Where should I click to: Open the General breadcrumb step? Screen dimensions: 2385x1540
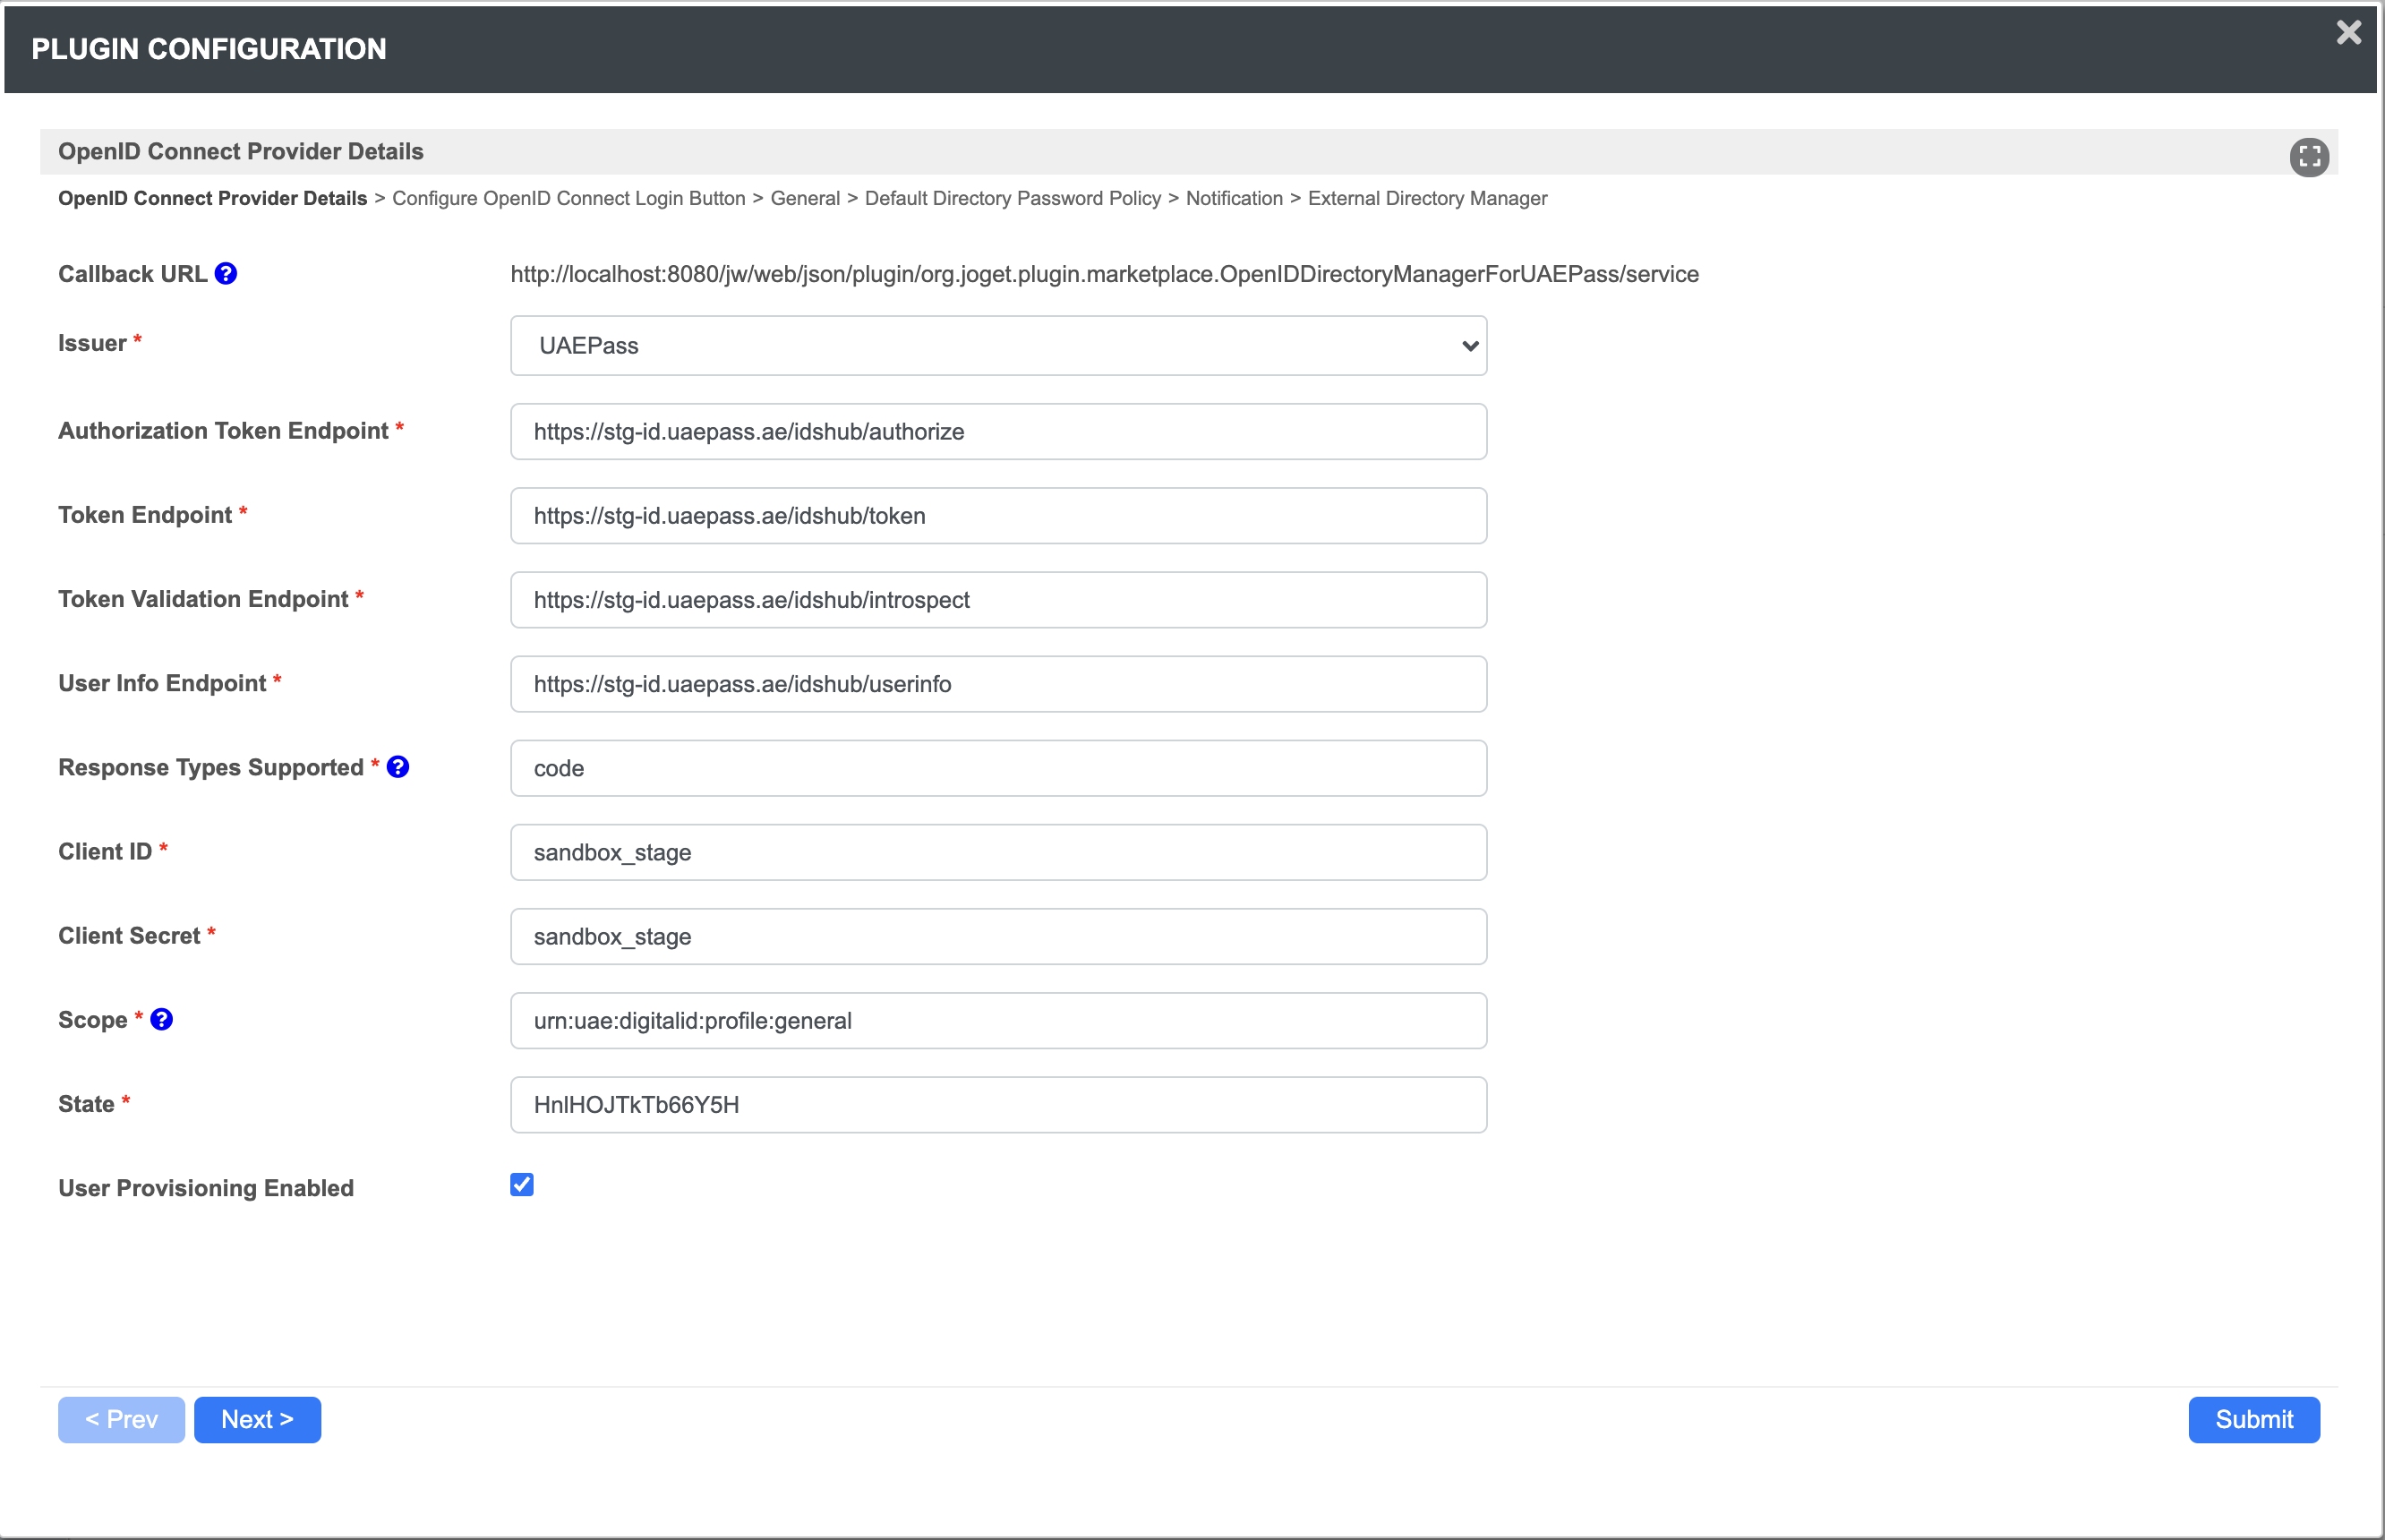click(x=804, y=198)
